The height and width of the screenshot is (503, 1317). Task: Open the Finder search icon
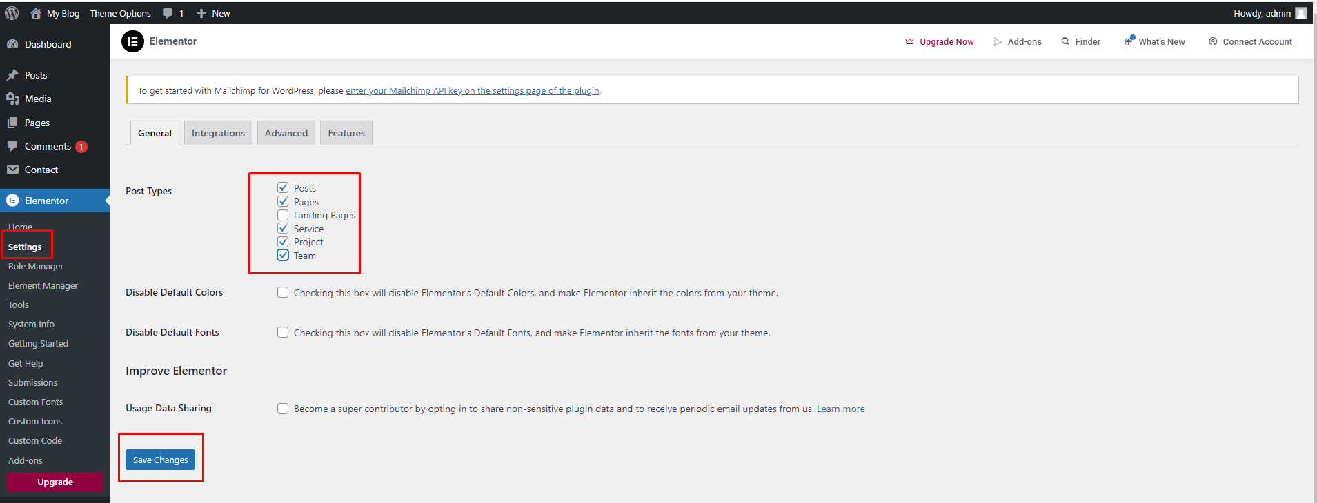[x=1065, y=41]
